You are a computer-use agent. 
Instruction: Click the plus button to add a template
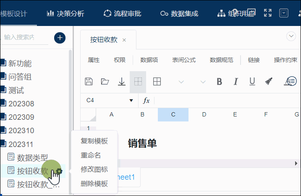pyautogui.click(x=60, y=38)
